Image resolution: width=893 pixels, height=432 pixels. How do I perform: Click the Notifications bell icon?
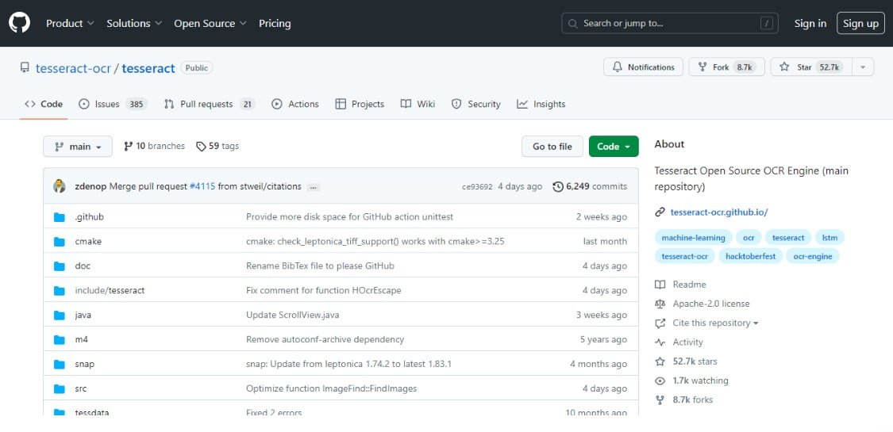point(618,67)
